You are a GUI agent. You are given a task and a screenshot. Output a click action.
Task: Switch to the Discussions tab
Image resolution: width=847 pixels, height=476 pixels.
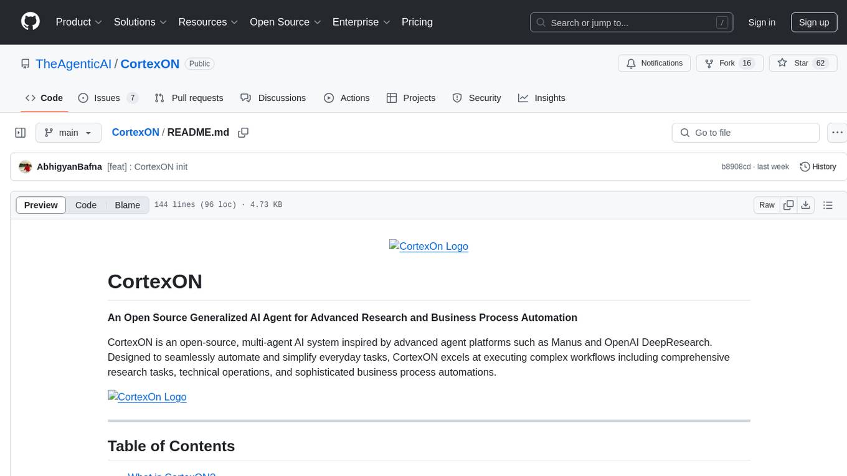[x=273, y=98]
